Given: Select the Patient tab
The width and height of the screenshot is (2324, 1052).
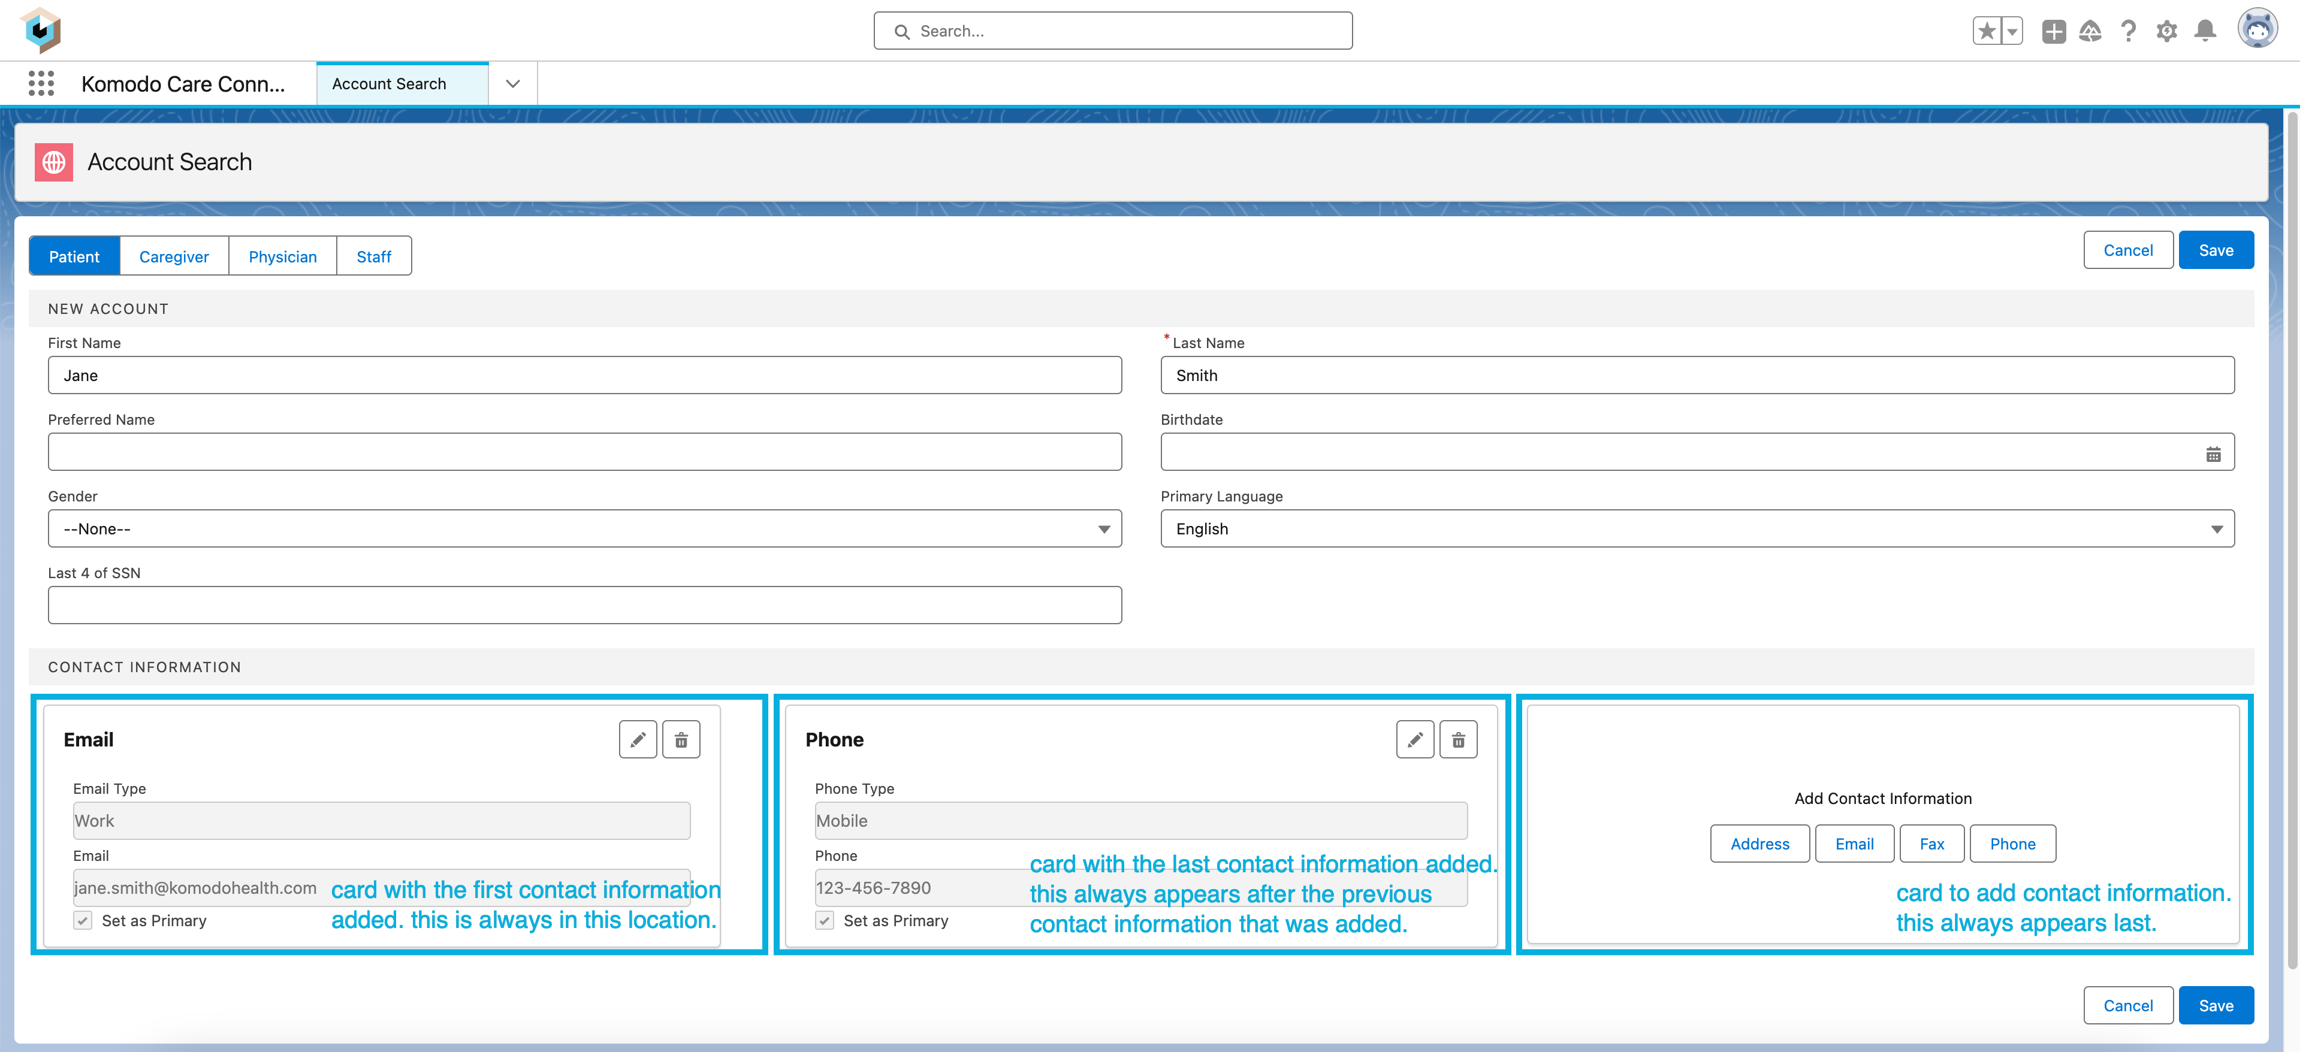Looking at the screenshot, I should pyautogui.click(x=74, y=256).
